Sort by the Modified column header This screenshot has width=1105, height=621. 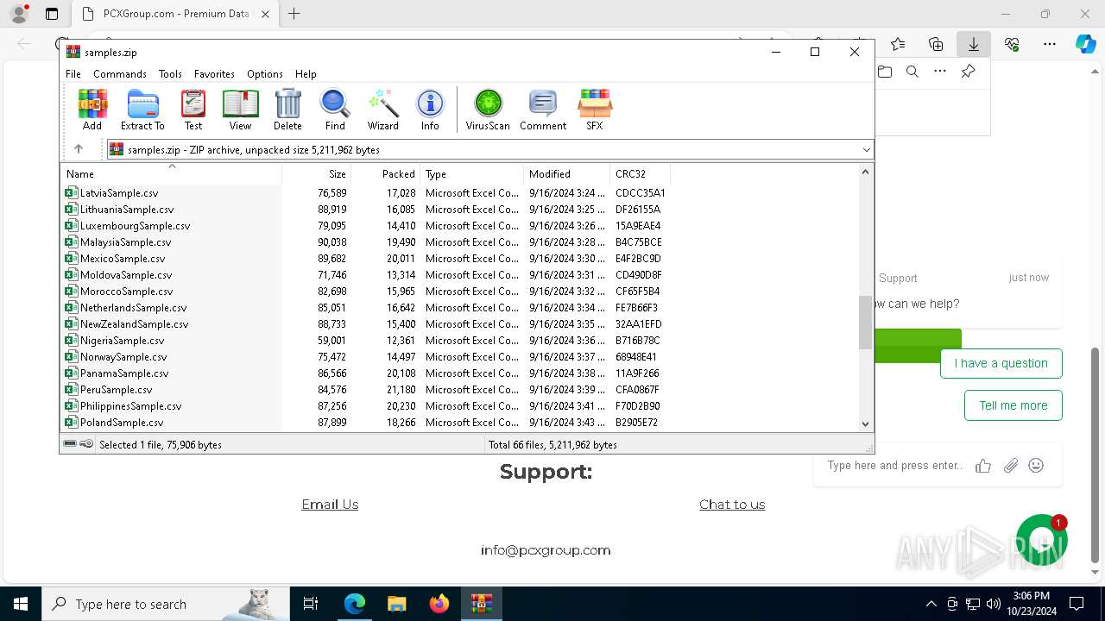(567, 174)
